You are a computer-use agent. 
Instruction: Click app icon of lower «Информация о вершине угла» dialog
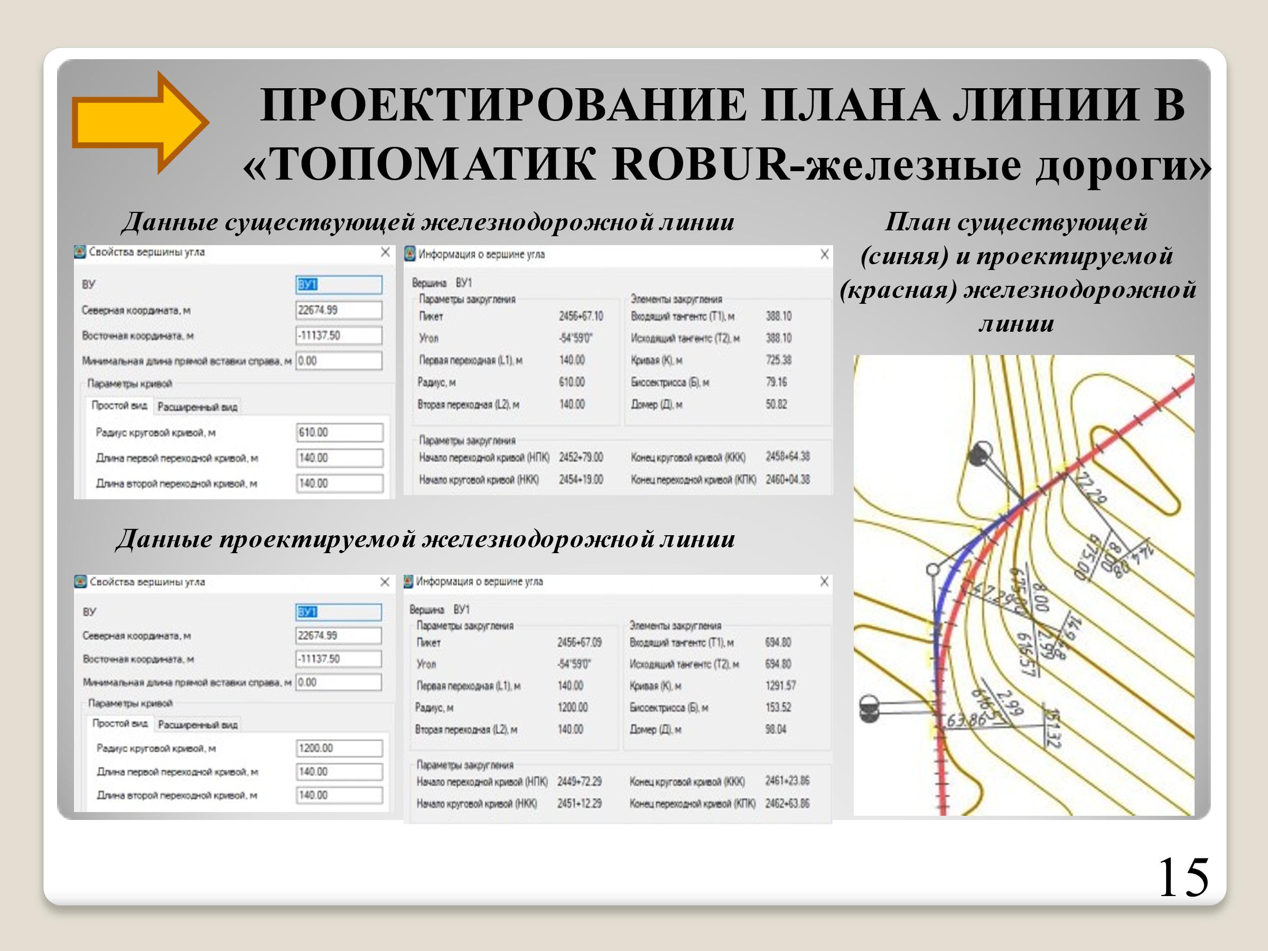point(408,581)
